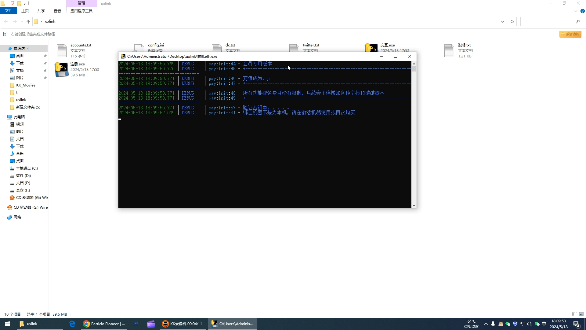This screenshot has width=586, height=330.
Task: Click console scrollbar up arrow
Action: pos(414,64)
